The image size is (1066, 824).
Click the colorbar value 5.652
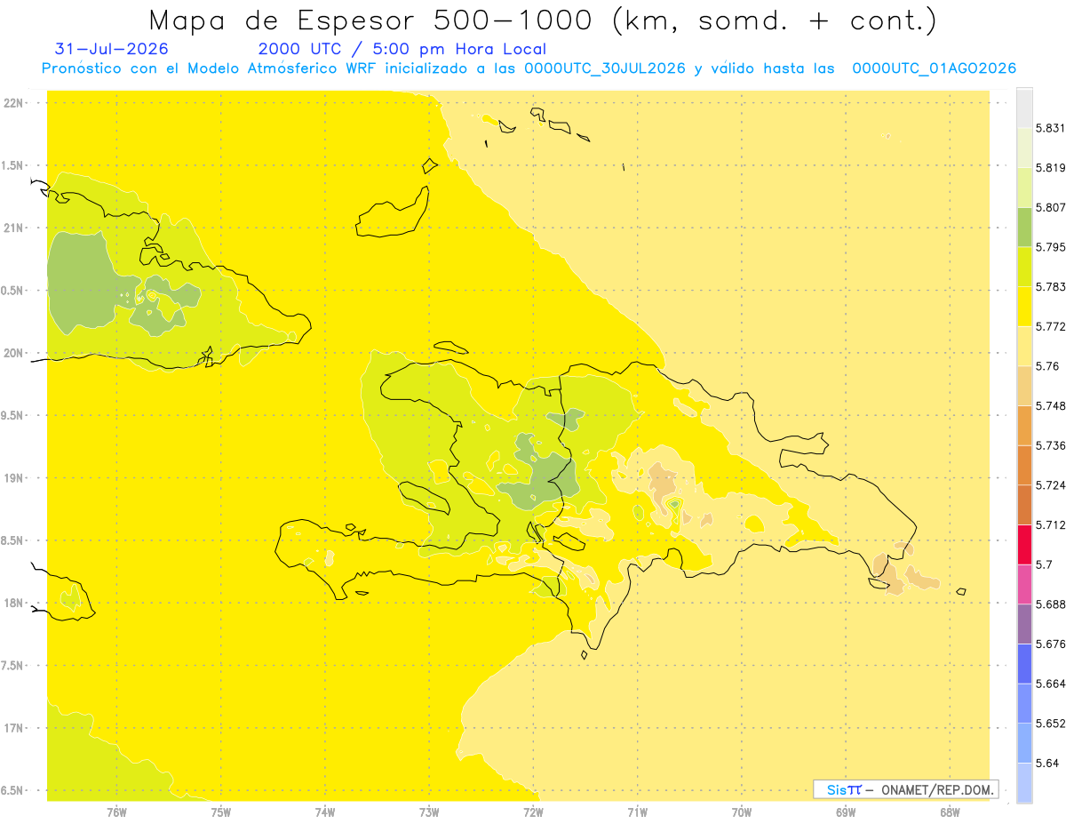tap(1050, 724)
